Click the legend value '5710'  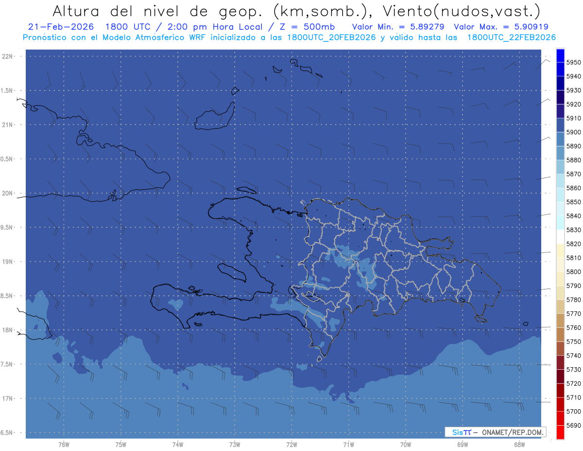pos(574,397)
